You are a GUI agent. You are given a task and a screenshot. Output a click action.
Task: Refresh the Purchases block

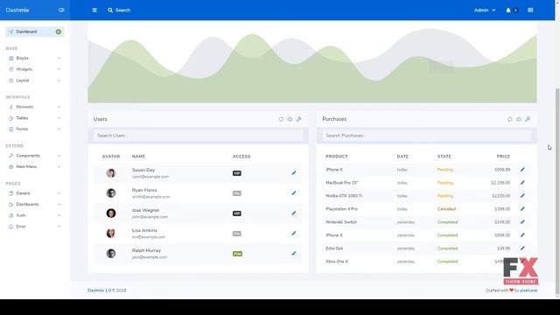click(509, 119)
